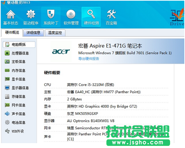
Task: Open the 电池信息 sidebar entry text
Action: point(18,122)
